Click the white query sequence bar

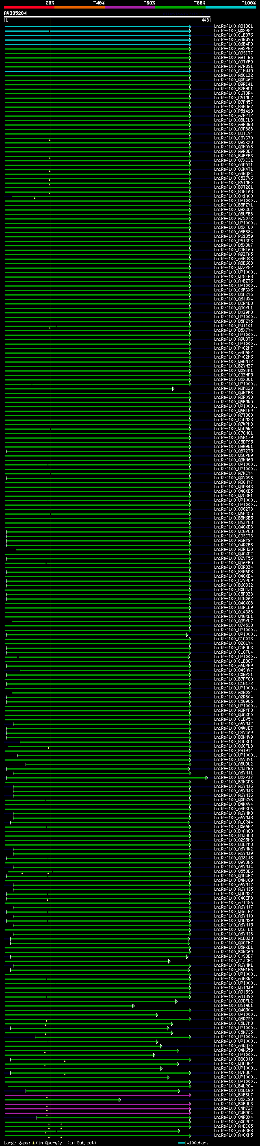point(107,17)
